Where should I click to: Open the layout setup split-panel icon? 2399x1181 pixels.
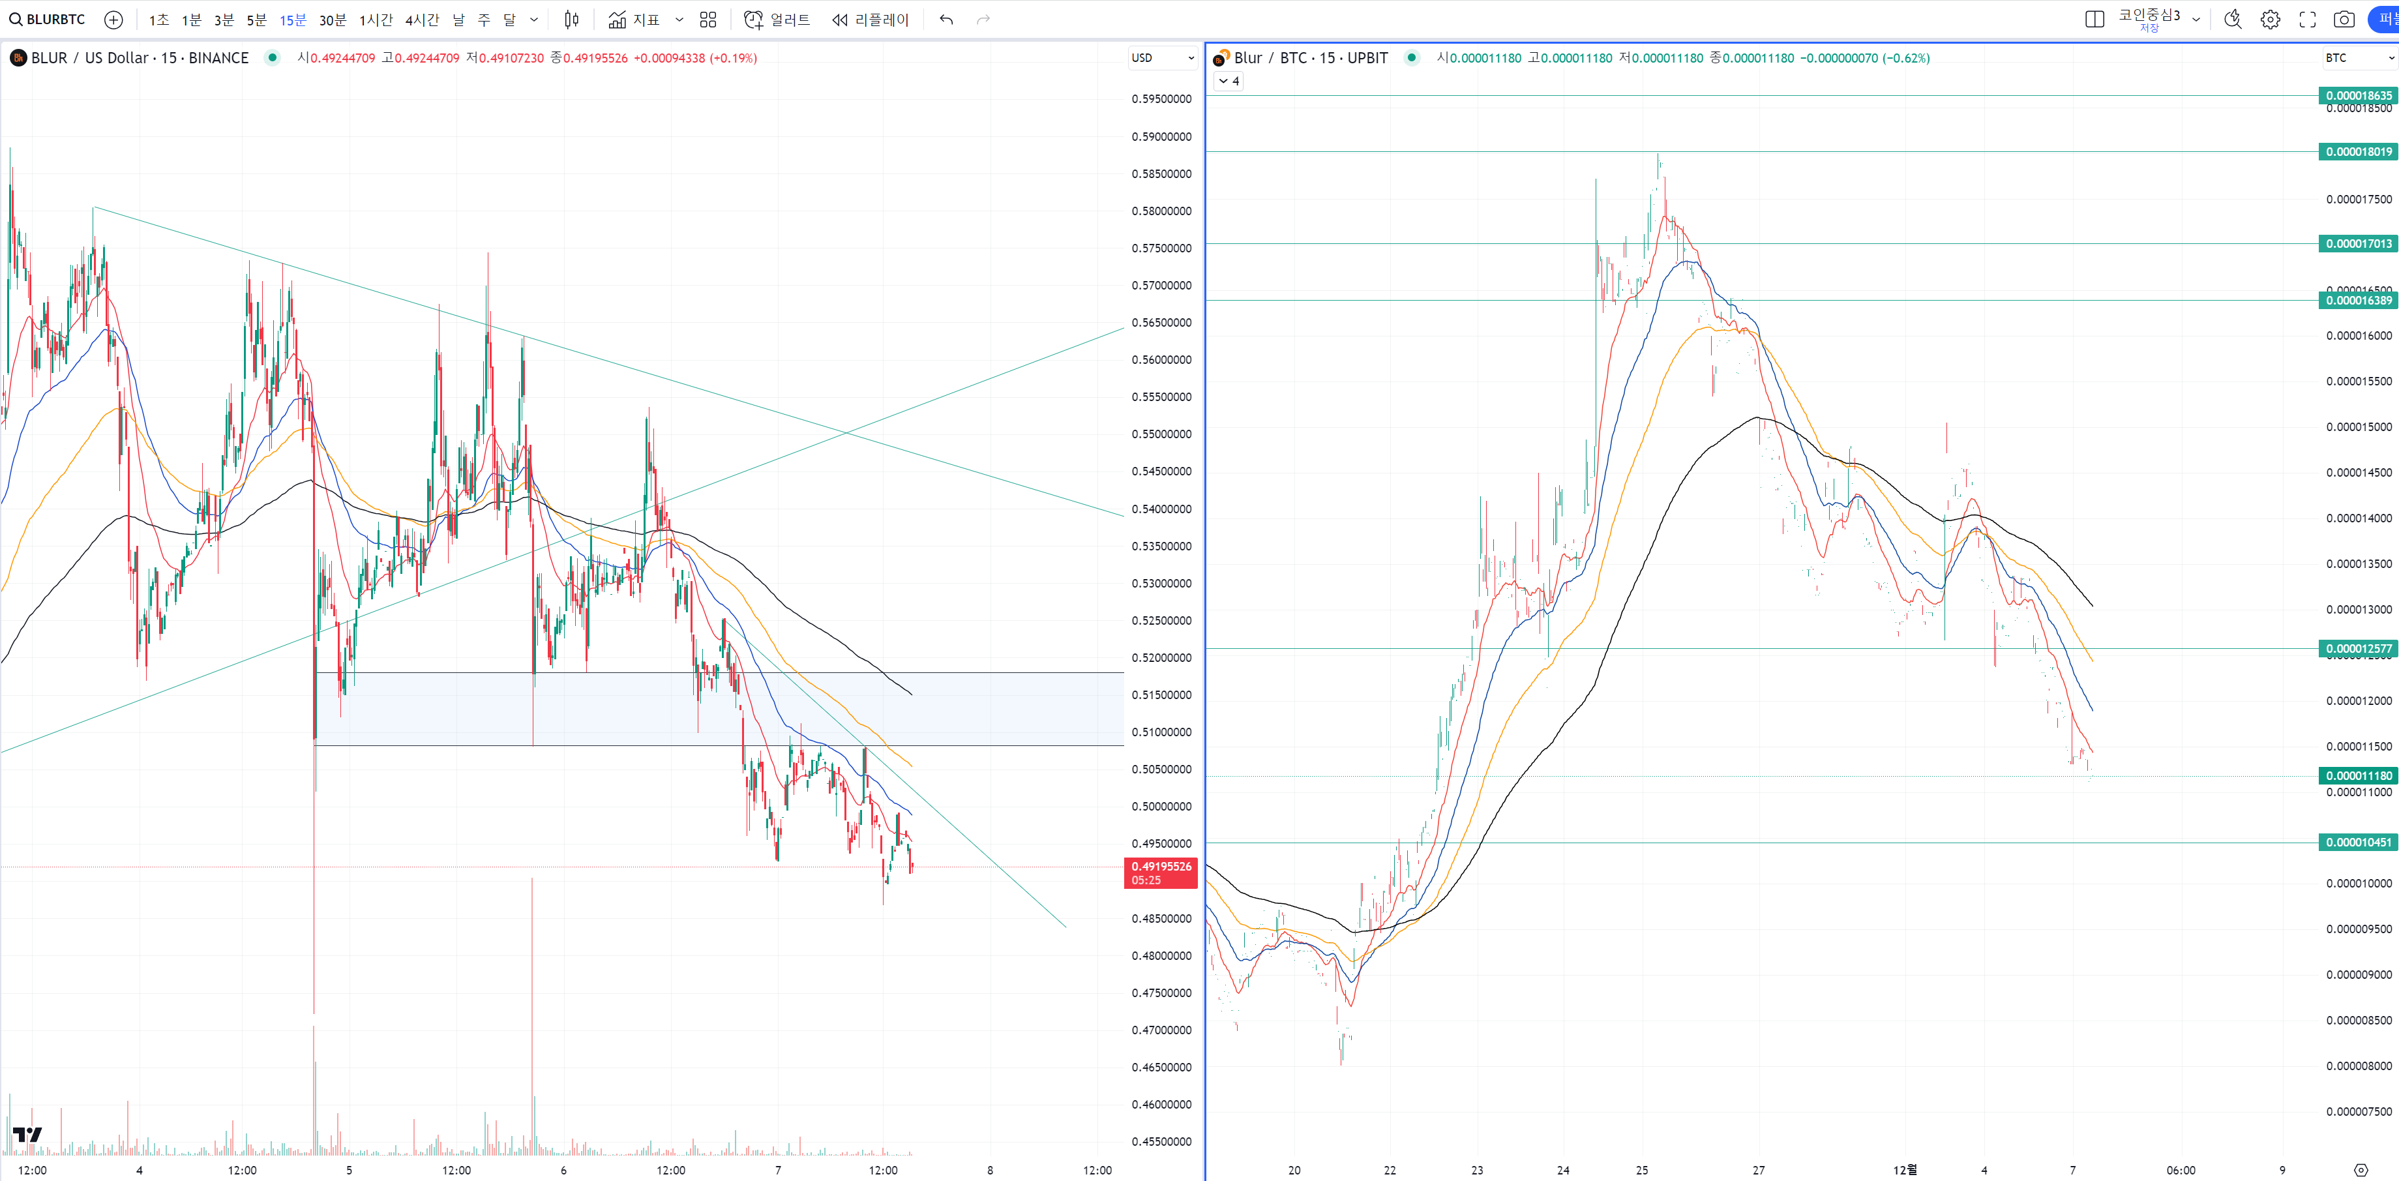2094,20
